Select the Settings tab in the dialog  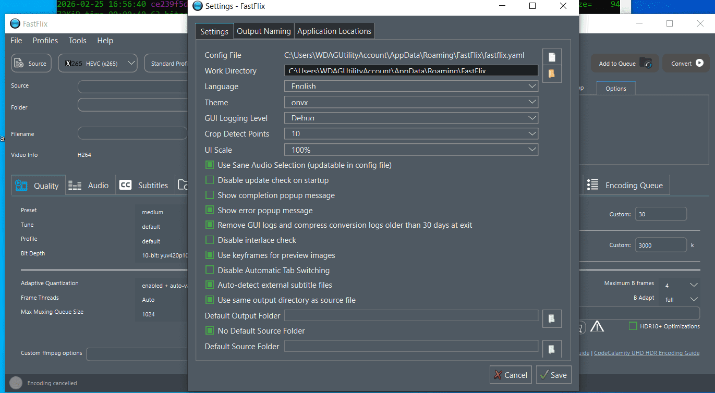tap(214, 31)
